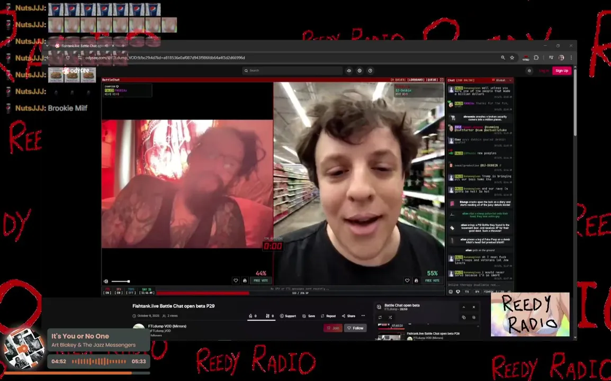Click the Odysee logo
This screenshot has height=381, width=611.
click(x=76, y=70)
